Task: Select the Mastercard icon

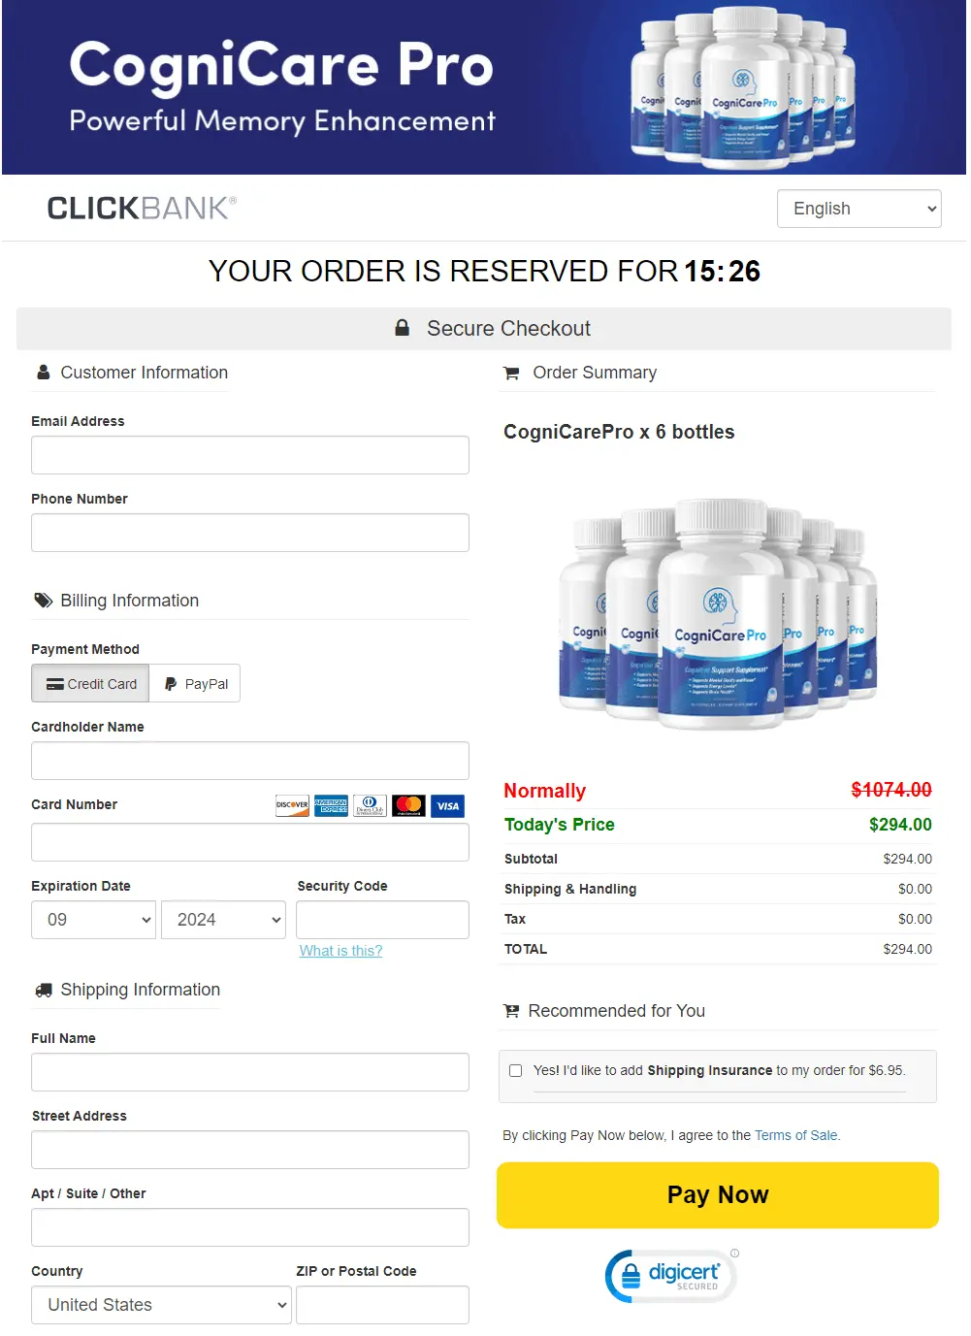Action: (408, 805)
